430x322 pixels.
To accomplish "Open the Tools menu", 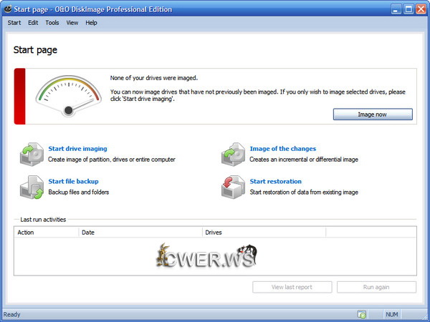I will [52, 23].
